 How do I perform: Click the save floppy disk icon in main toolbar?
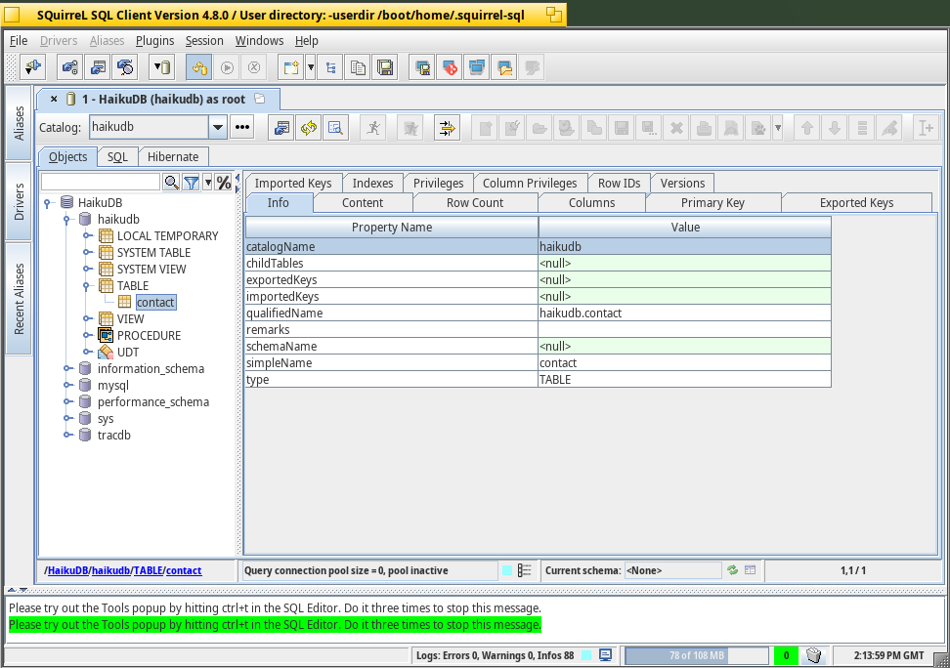(x=385, y=67)
